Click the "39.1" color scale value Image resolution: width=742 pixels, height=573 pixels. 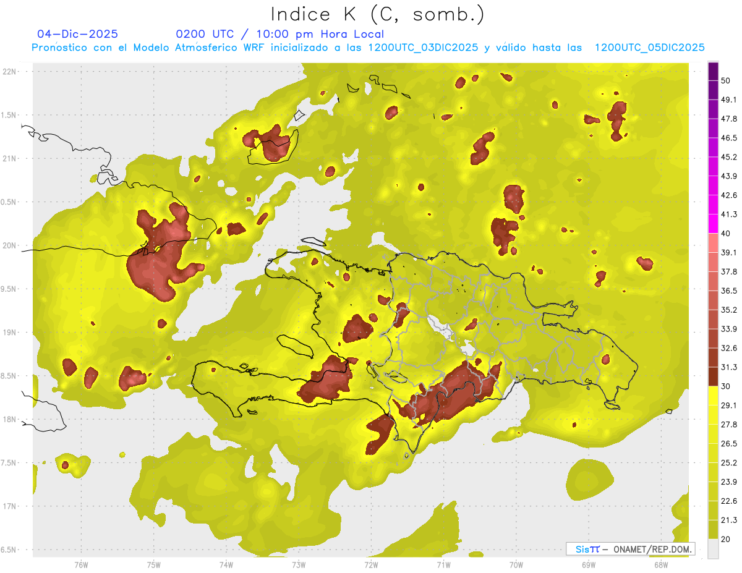[x=729, y=252]
